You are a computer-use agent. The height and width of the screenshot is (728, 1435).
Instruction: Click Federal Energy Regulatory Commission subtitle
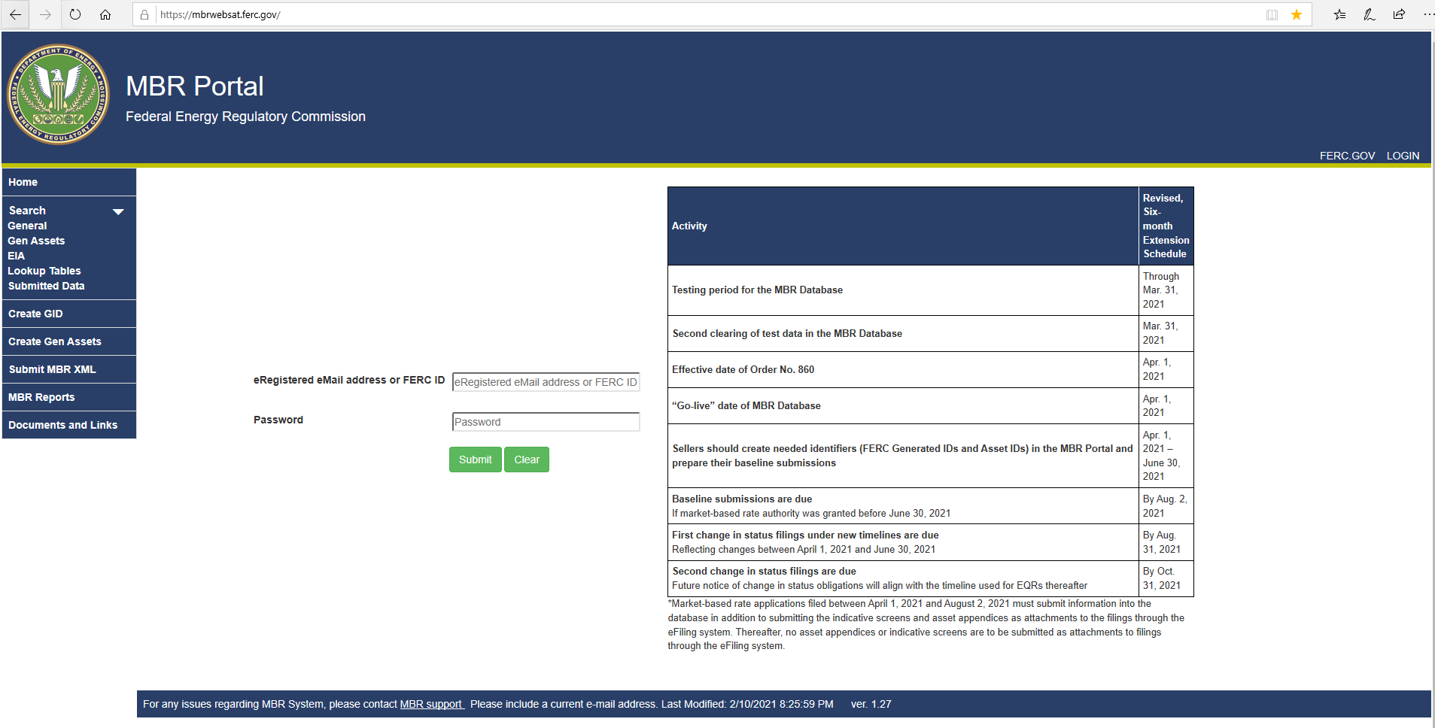click(x=245, y=117)
